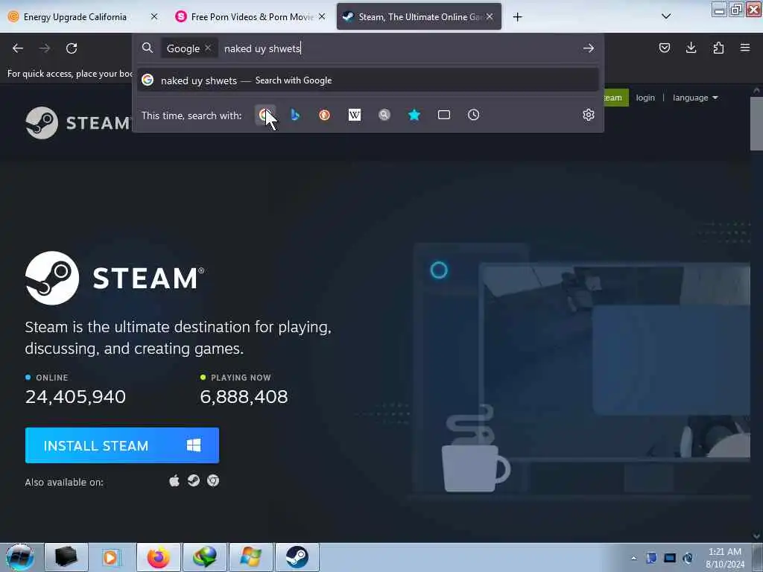763x572 pixels.
Task: Switch to Firefox in the taskbar
Action: pyautogui.click(x=159, y=557)
